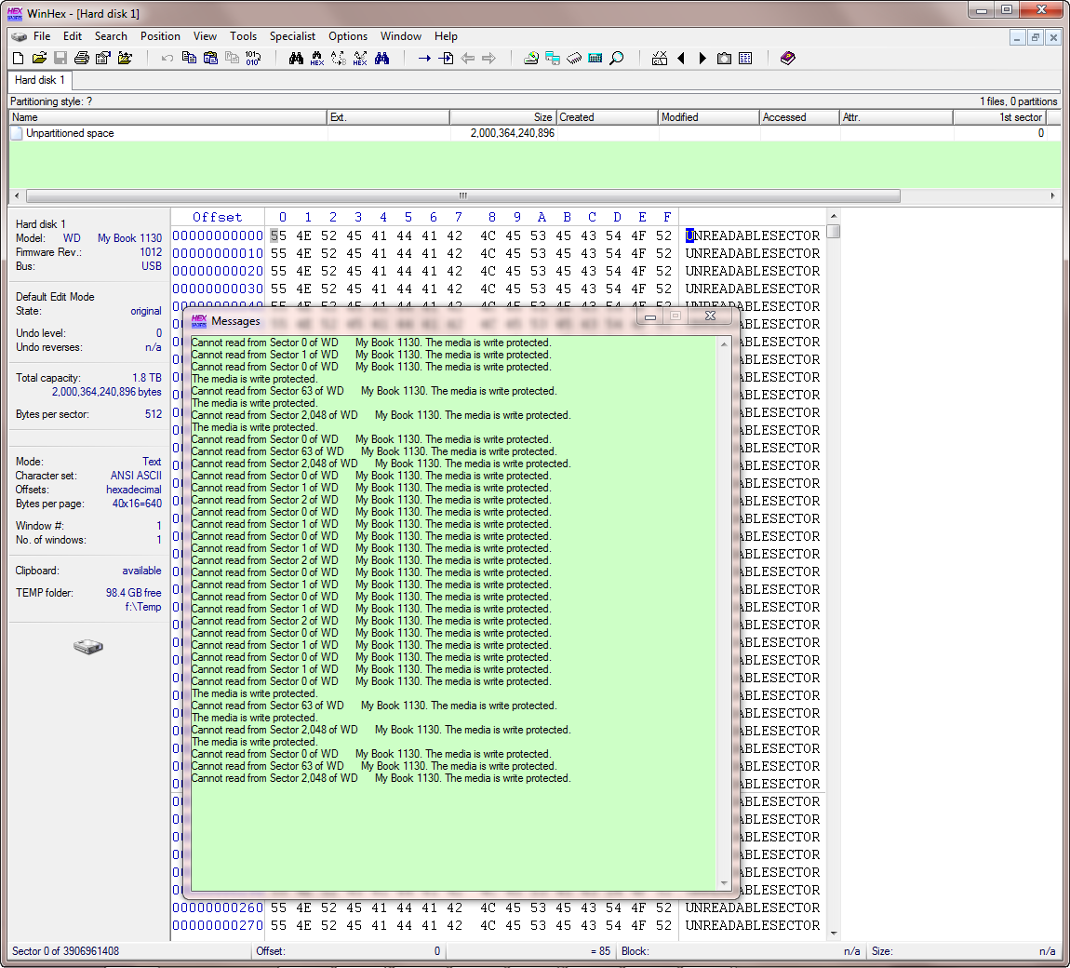Click the Open file folder icon
The height and width of the screenshot is (968, 1070).
pyautogui.click(x=40, y=59)
